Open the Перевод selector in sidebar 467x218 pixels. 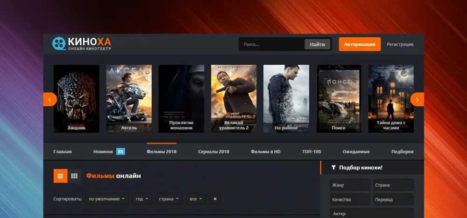coord(393,199)
